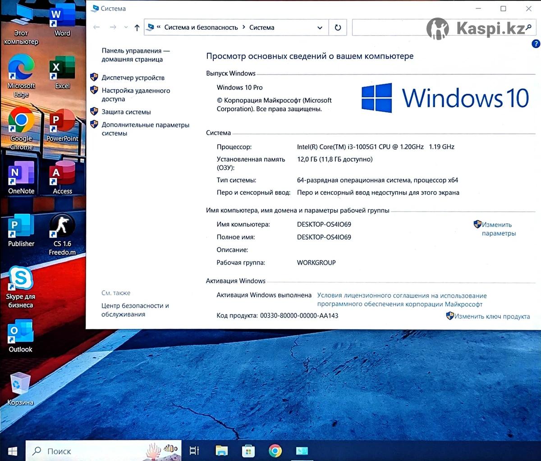The width and height of the screenshot is (541, 461).
Task: Click the Система и безопасность breadcrumb
Action: coord(201,27)
